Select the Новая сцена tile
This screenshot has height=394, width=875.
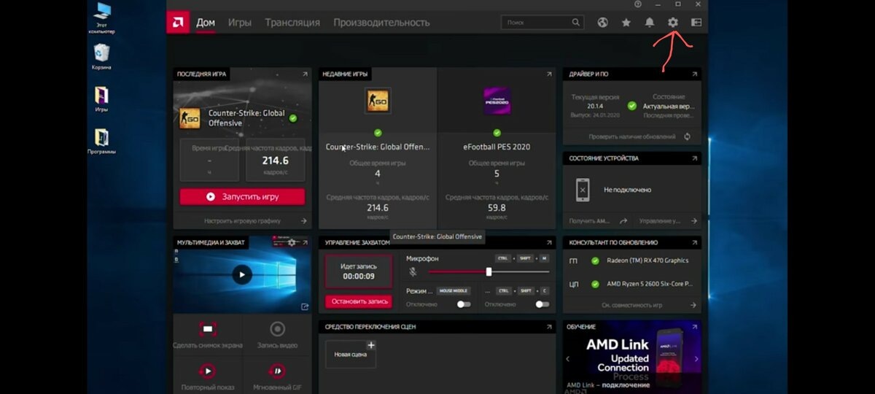point(351,354)
